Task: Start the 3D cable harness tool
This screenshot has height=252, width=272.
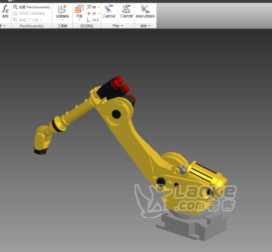Action: click(109, 11)
